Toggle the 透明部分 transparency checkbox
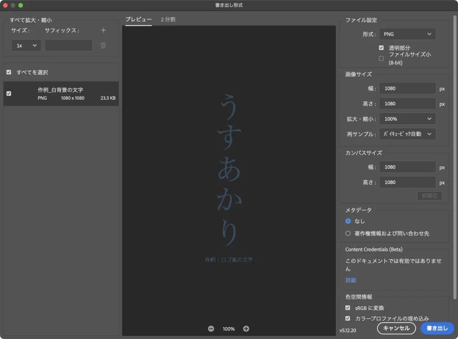 coord(381,47)
